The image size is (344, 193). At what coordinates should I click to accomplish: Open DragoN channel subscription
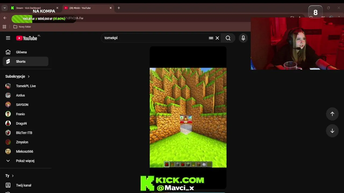[26, 124]
